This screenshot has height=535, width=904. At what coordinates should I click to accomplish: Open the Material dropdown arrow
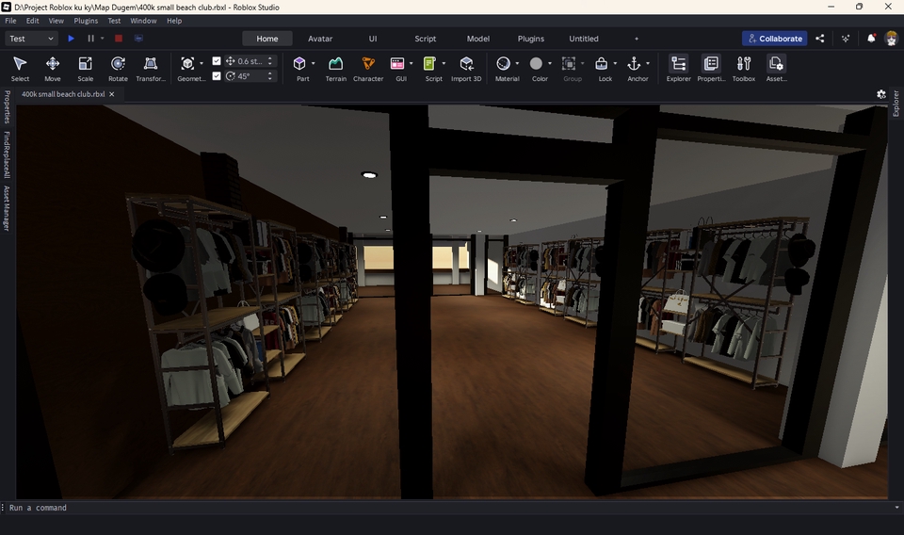coord(518,64)
